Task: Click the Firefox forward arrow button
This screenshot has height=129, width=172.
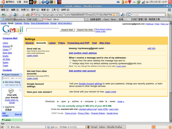Action: pyautogui.click(x=9, y=15)
